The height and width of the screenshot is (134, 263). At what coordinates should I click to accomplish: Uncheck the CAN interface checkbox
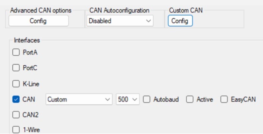[16, 99]
